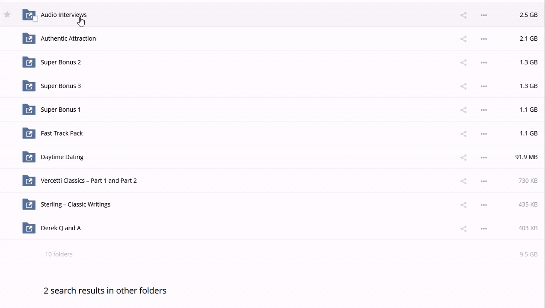The height and width of the screenshot is (308, 545).
Task: Click the Vercetti Classics shared folder icon
Action: [29, 181]
